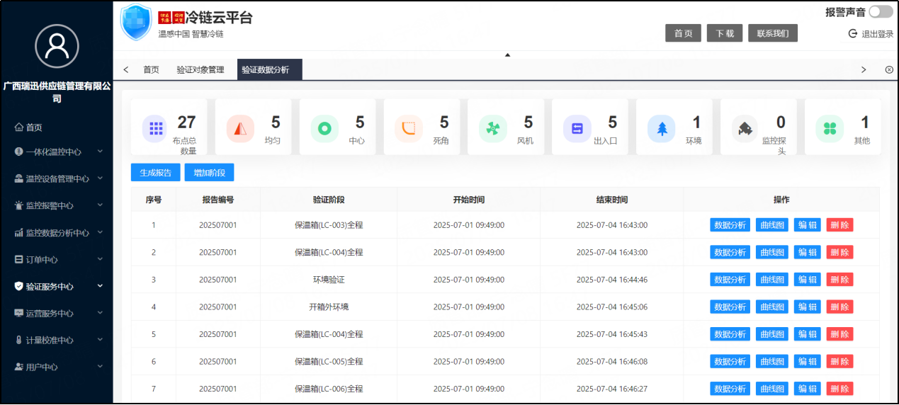Image resolution: width=899 pixels, height=405 pixels.
Task: Click the user avatar icon in sidebar
Action: click(57, 46)
